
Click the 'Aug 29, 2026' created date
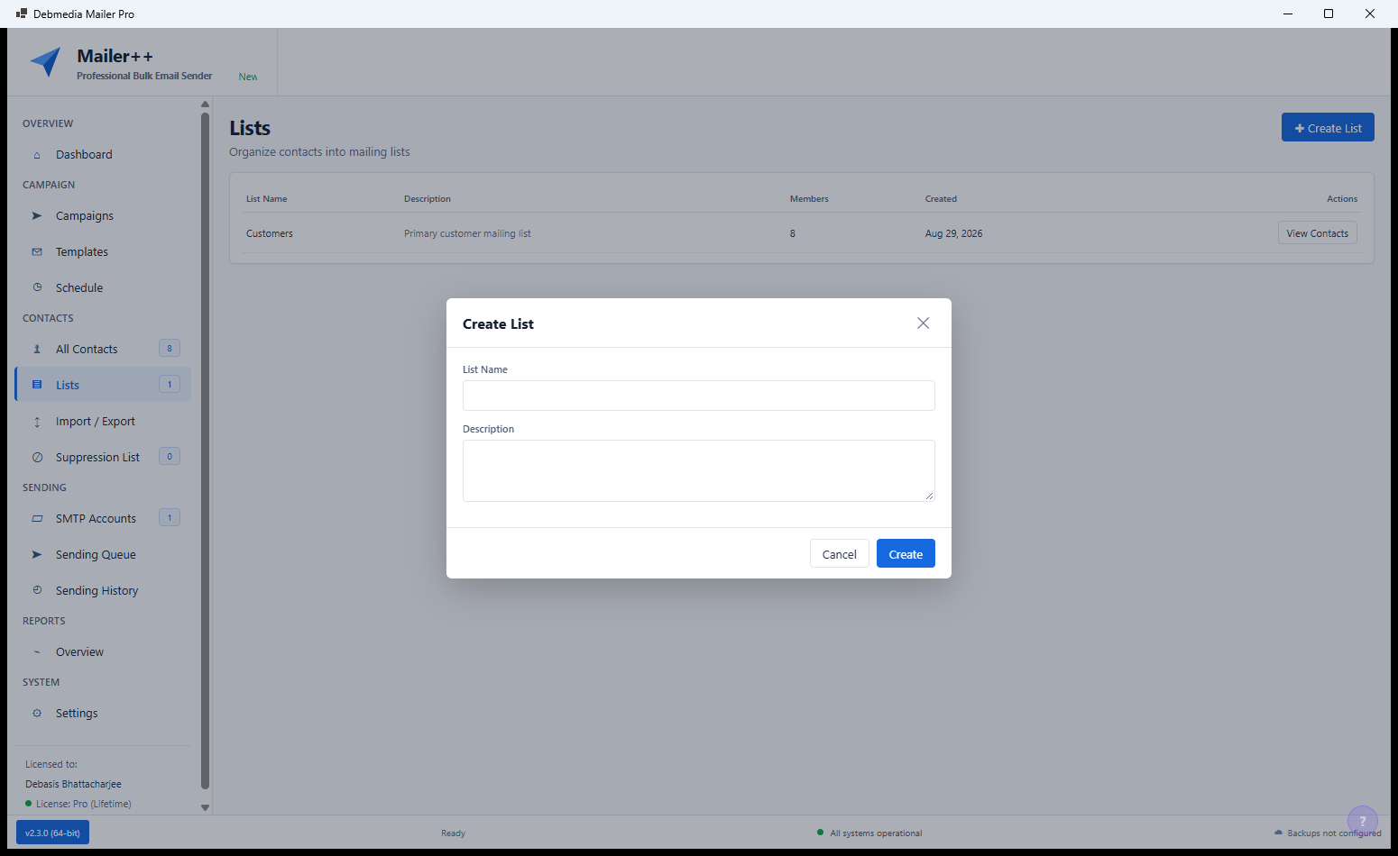(953, 233)
